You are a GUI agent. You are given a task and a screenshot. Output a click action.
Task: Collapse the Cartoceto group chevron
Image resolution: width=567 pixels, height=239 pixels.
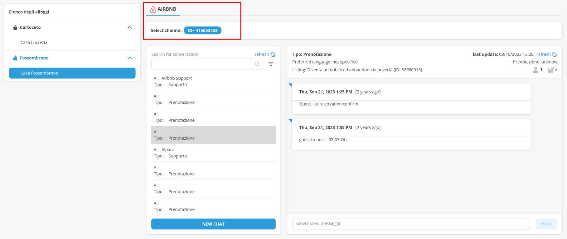[130, 27]
